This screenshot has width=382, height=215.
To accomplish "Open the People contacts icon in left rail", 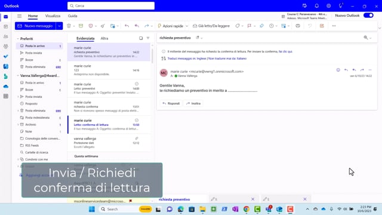I will coord(6,36).
